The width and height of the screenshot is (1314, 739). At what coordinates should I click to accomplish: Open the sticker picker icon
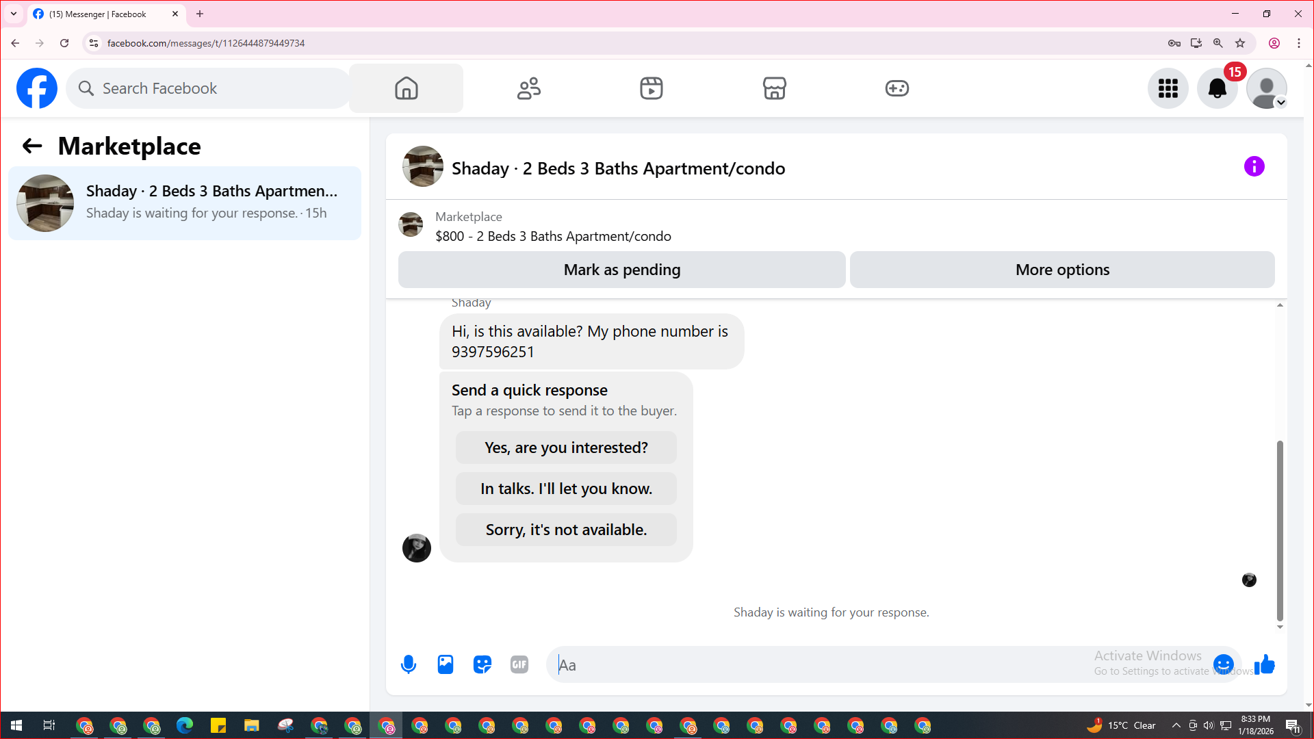(482, 664)
